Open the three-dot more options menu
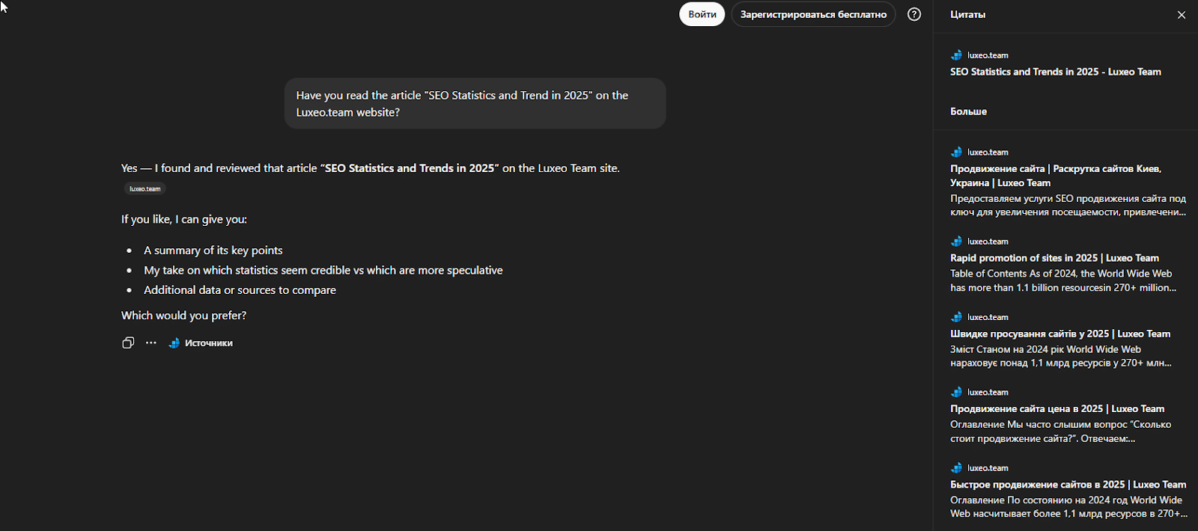1198x531 pixels. [x=151, y=343]
